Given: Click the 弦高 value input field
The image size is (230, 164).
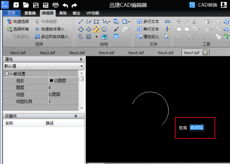Looking at the screenshot, I should (x=197, y=128).
